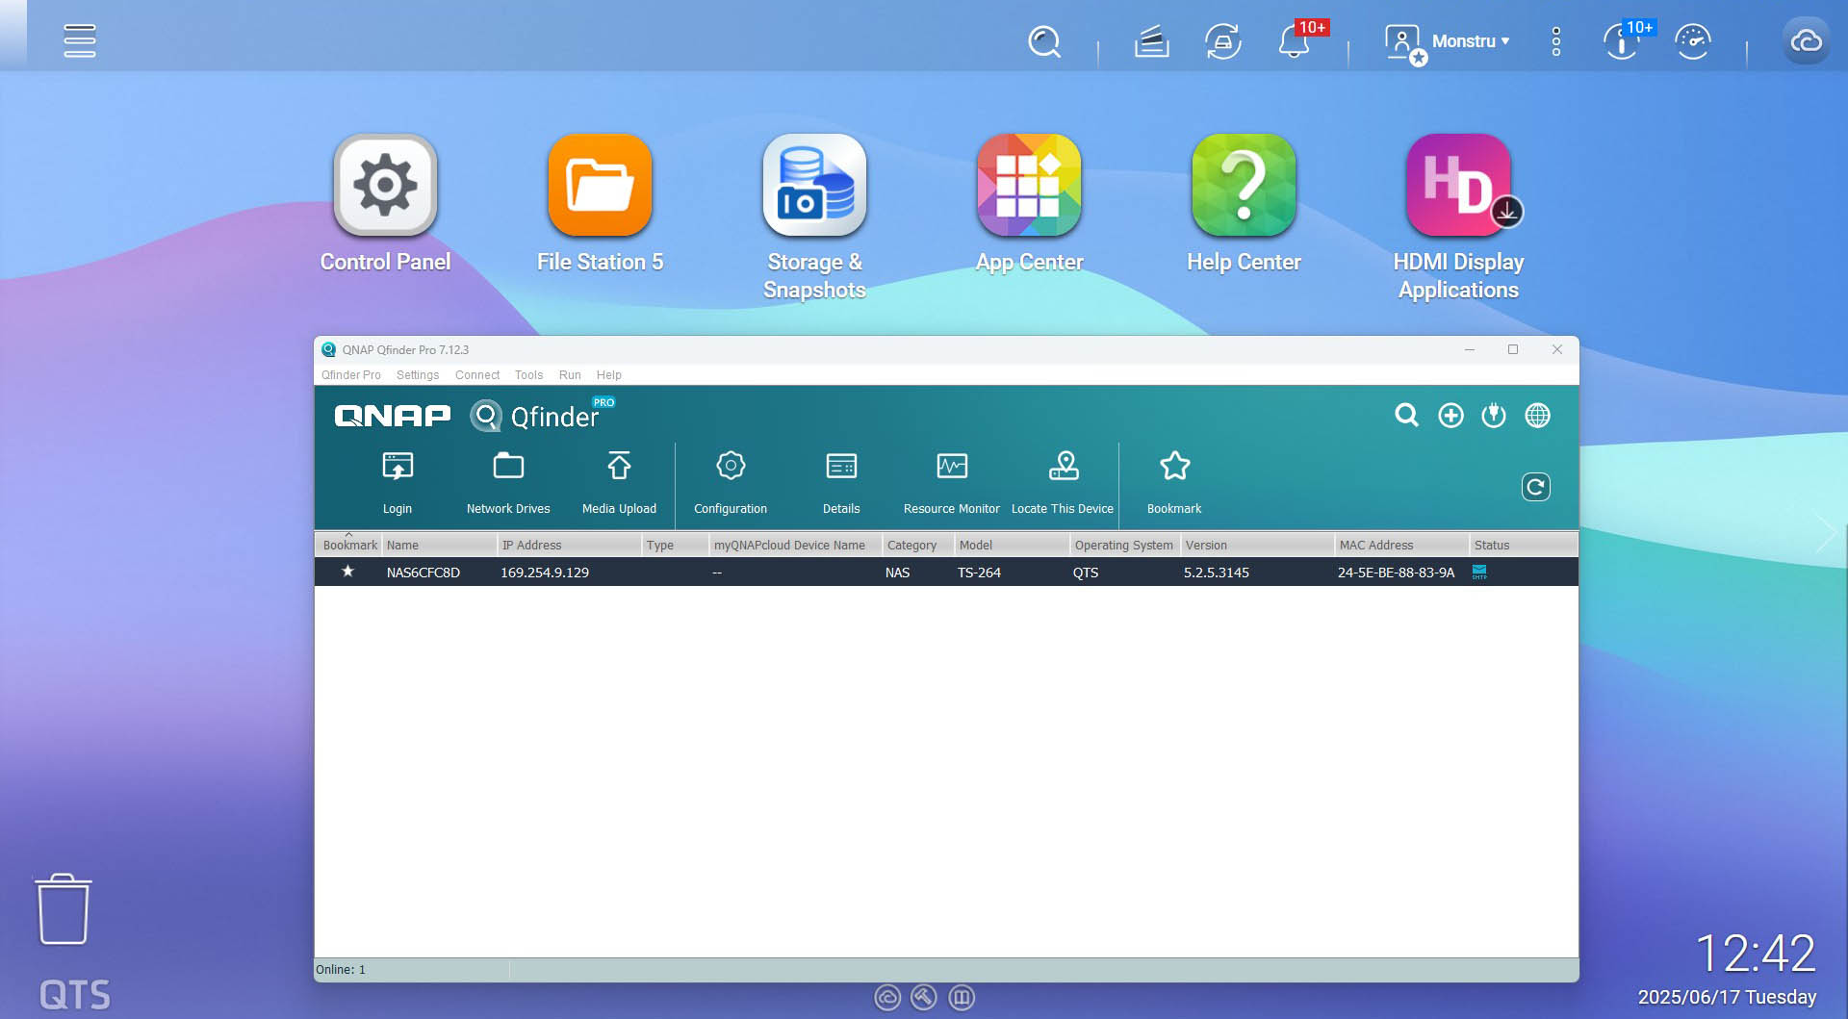Sort by myQNAPcloud Device Name column
Screen dimensions: 1848x1019
point(795,545)
